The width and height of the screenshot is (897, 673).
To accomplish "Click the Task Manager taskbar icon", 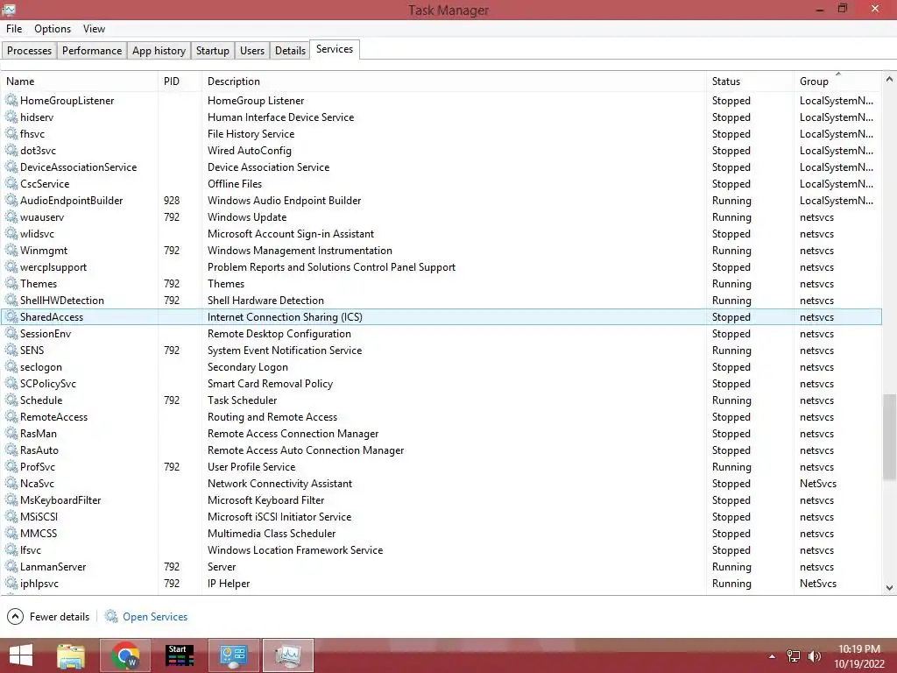I will point(287,655).
